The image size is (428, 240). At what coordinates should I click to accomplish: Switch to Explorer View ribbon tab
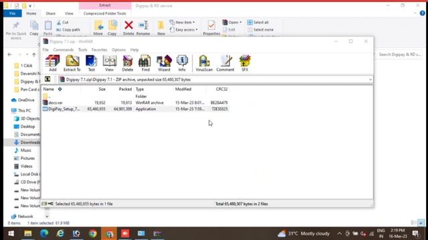[x=69, y=13]
